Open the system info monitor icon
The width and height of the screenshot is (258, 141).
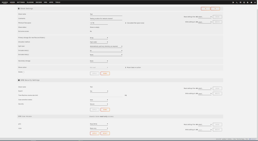pyautogui.click(x=244, y=3)
